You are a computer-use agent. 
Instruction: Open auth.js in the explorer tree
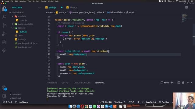[23, 32]
